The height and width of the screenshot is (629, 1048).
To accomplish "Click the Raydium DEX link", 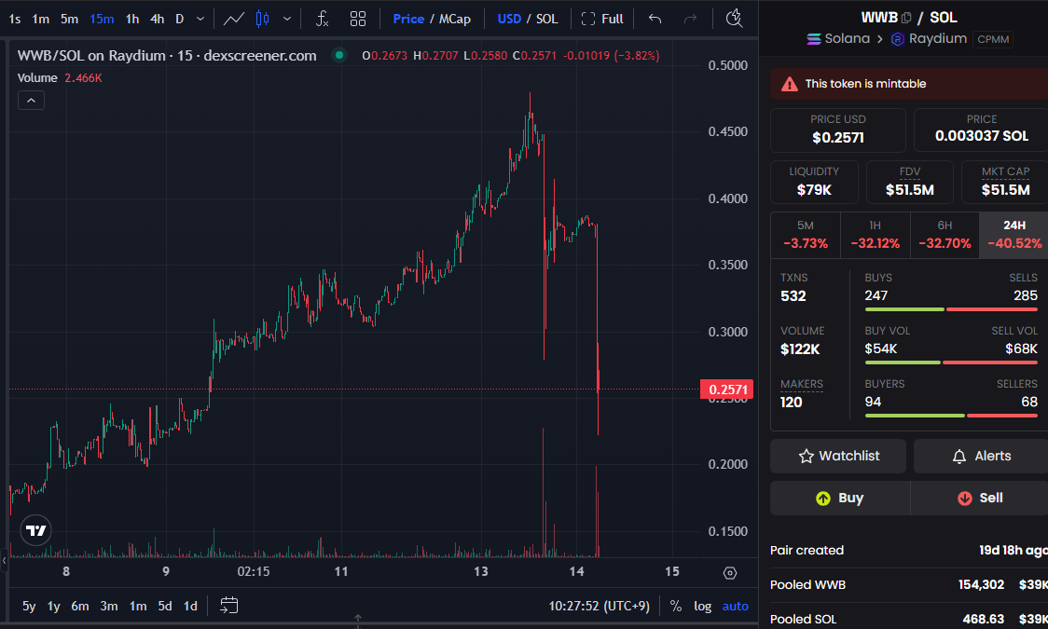I will click(929, 39).
